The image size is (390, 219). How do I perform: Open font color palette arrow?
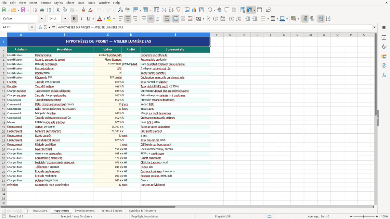point(104,19)
